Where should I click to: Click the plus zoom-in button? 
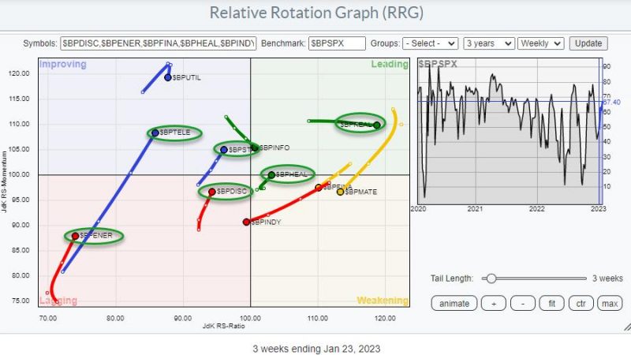[494, 304]
